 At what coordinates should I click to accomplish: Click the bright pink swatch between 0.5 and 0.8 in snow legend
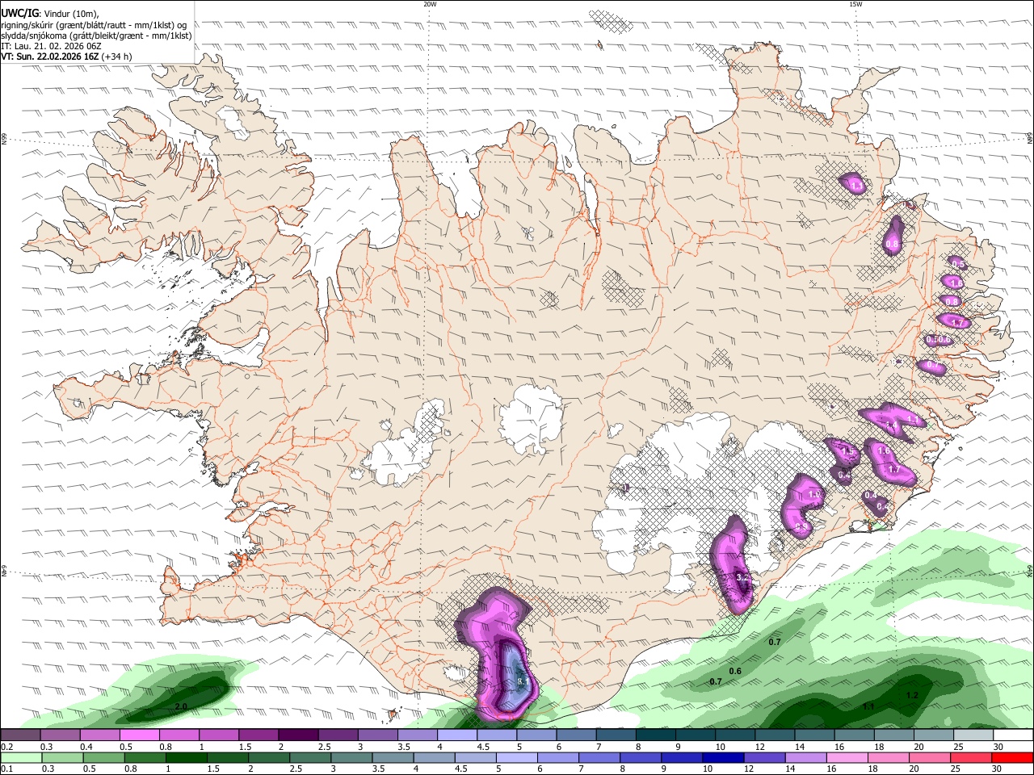point(139,735)
